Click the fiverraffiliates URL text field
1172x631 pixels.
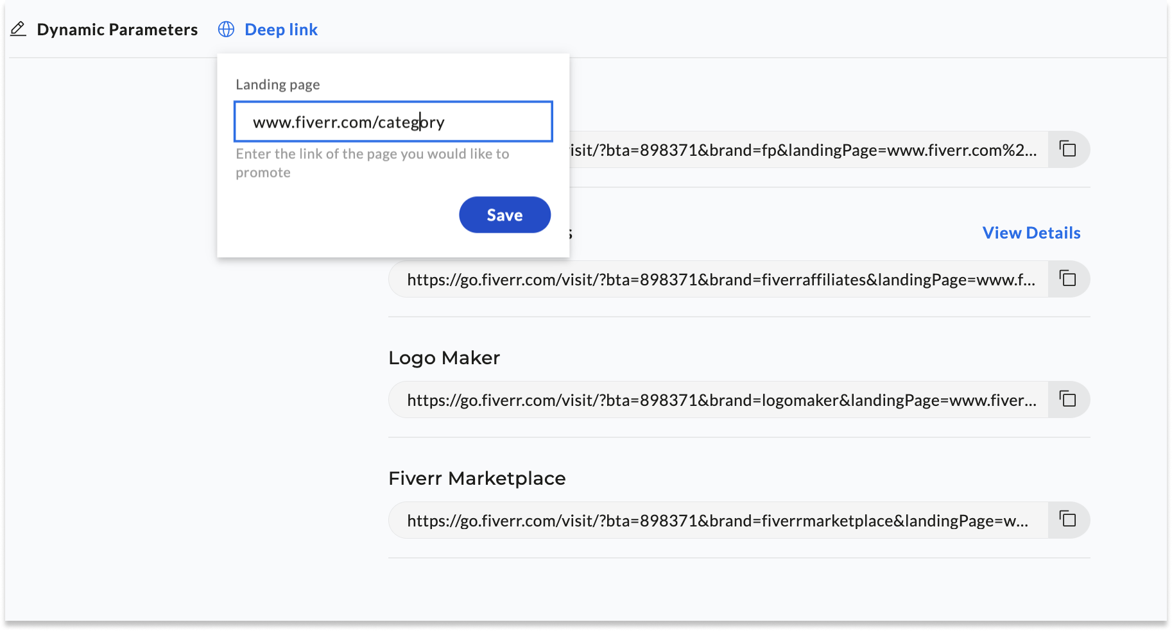(719, 280)
